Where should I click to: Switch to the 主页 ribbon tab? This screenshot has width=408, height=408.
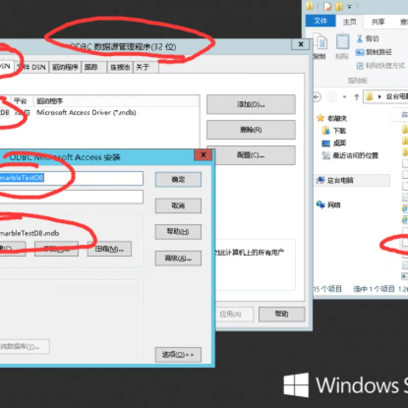[349, 21]
